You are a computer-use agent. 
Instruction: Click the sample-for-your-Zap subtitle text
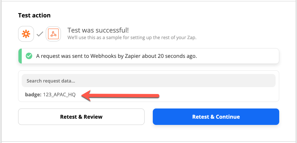(132, 37)
